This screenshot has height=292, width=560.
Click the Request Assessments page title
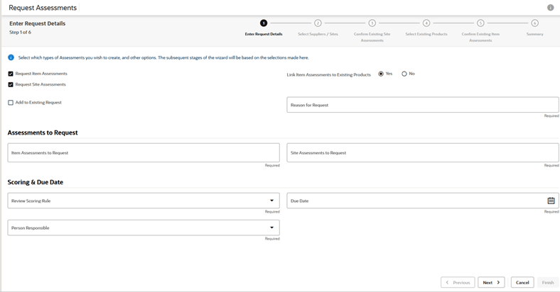click(x=43, y=8)
